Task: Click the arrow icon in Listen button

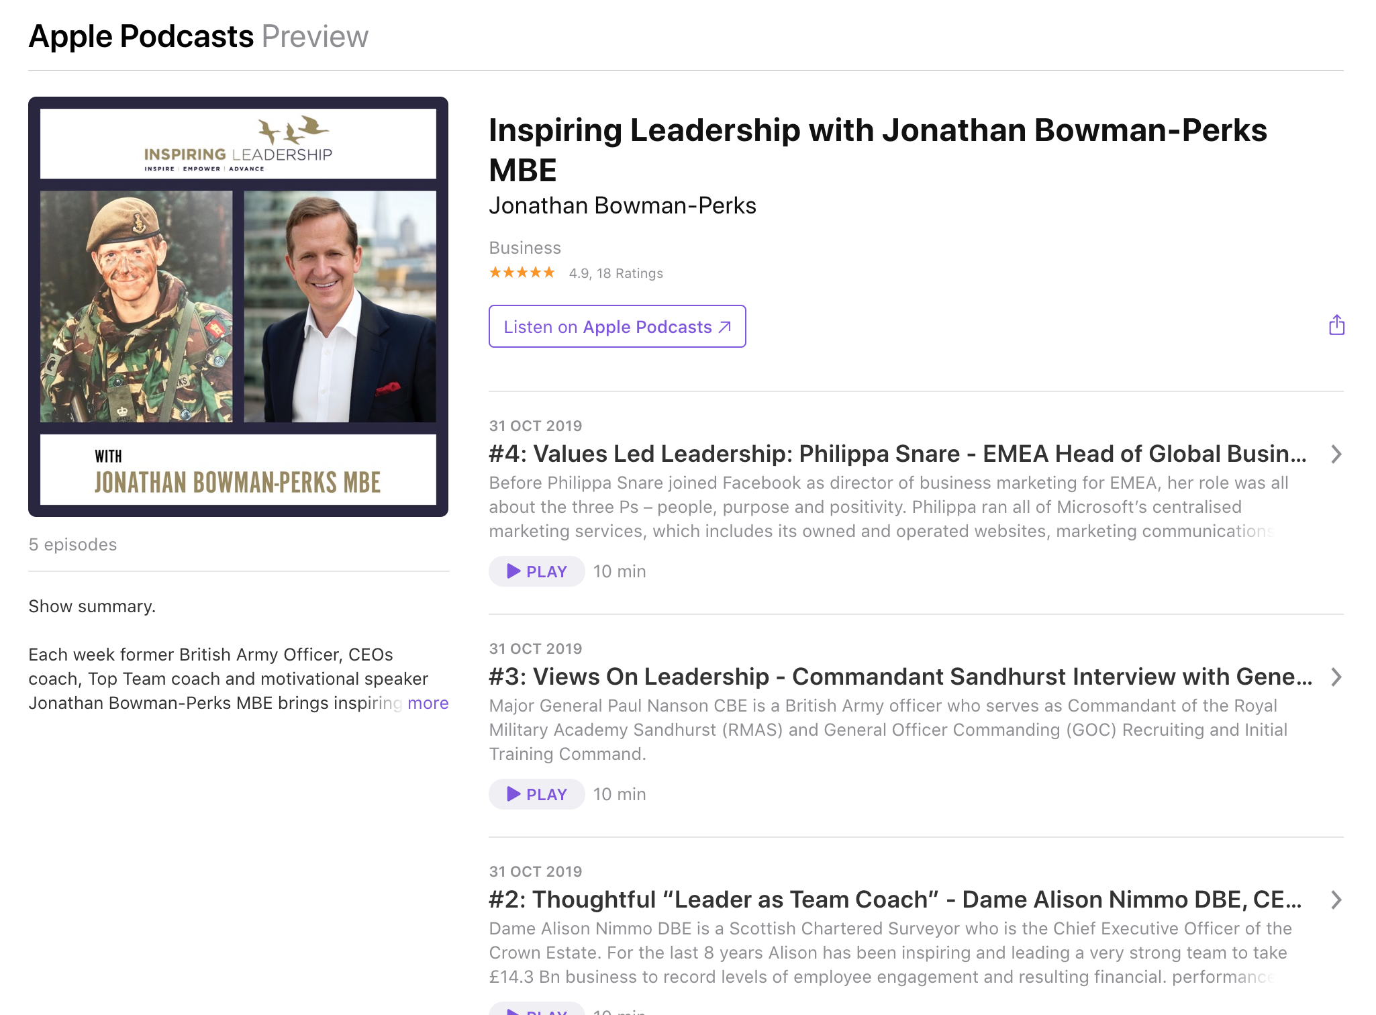Action: coord(725,327)
